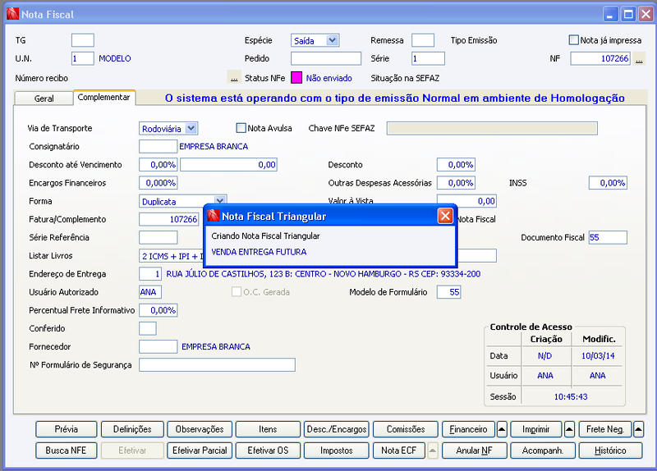Image resolution: width=657 pixels, height=471 pixels.
Task: Click the Fornecedor code field
Action: (158, 346)
